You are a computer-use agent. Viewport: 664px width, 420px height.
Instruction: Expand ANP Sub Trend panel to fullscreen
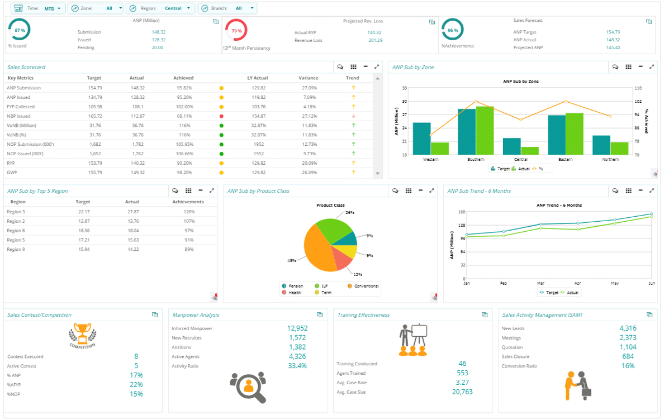pyautogui.click(x=652, y=190)
